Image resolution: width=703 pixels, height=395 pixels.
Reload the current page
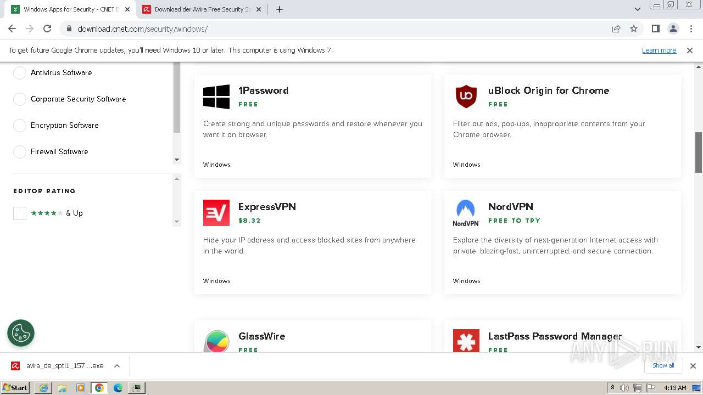pos(47,29)
